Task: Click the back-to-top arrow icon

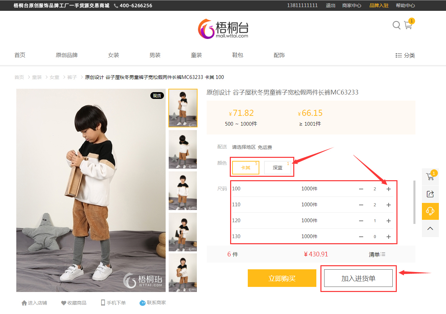Action: coord(430,228)
